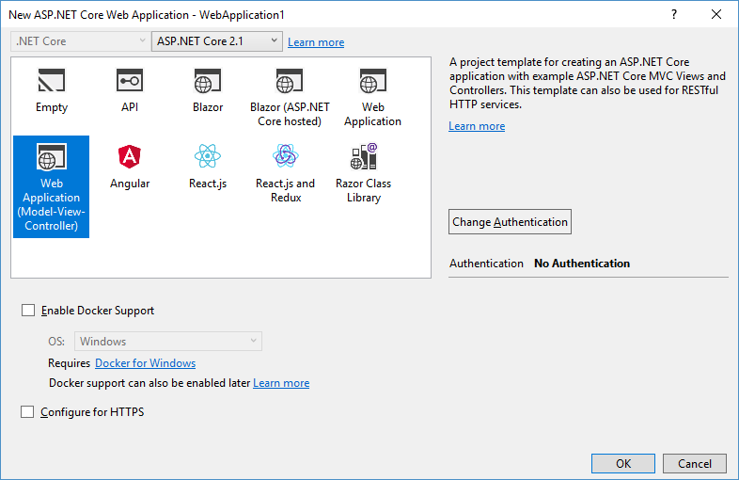
Task: Open the .NET Core framework dropdown
Action: 80,41
